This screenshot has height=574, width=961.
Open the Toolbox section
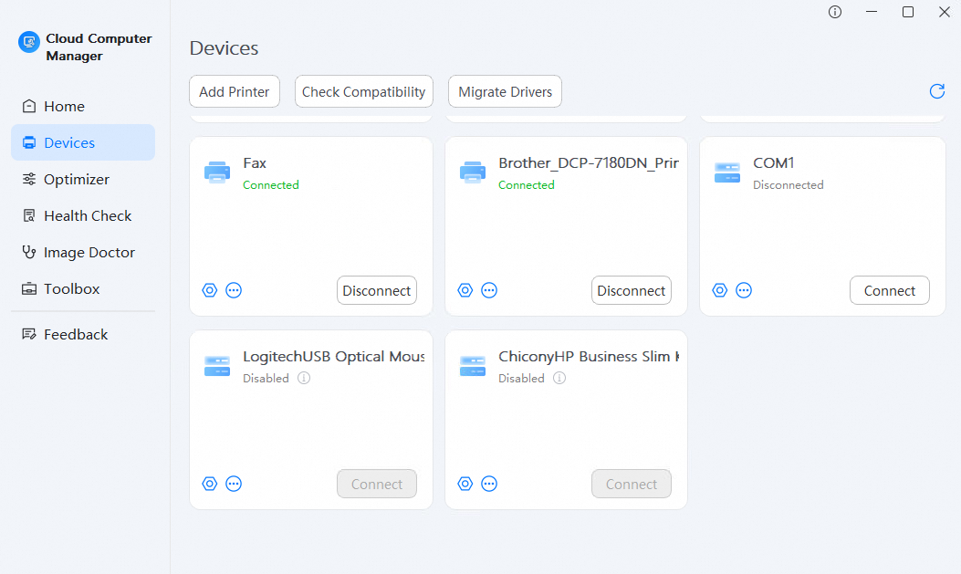click(x=69, y=288)
